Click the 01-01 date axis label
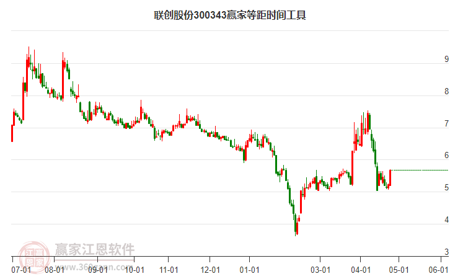This screenshot has height=279, width=450. pyautogui.click(x=249, y=270)
